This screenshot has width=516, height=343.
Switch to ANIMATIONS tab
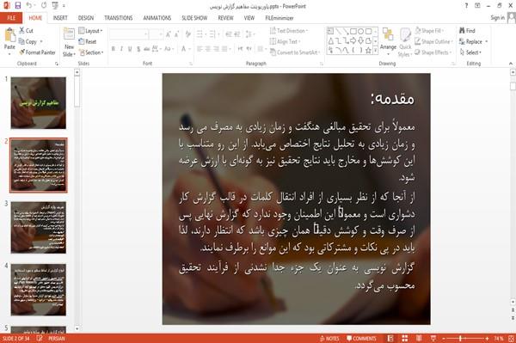pyautogui.click(x=157, y=18)
